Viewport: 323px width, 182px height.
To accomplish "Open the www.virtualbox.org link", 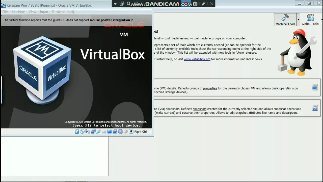I will 197,59.
